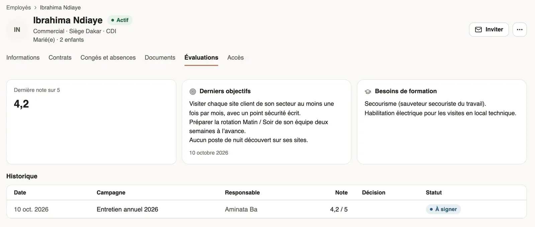
Task: Open the Congés et absences tab
Action: click(x=108, y=57)
